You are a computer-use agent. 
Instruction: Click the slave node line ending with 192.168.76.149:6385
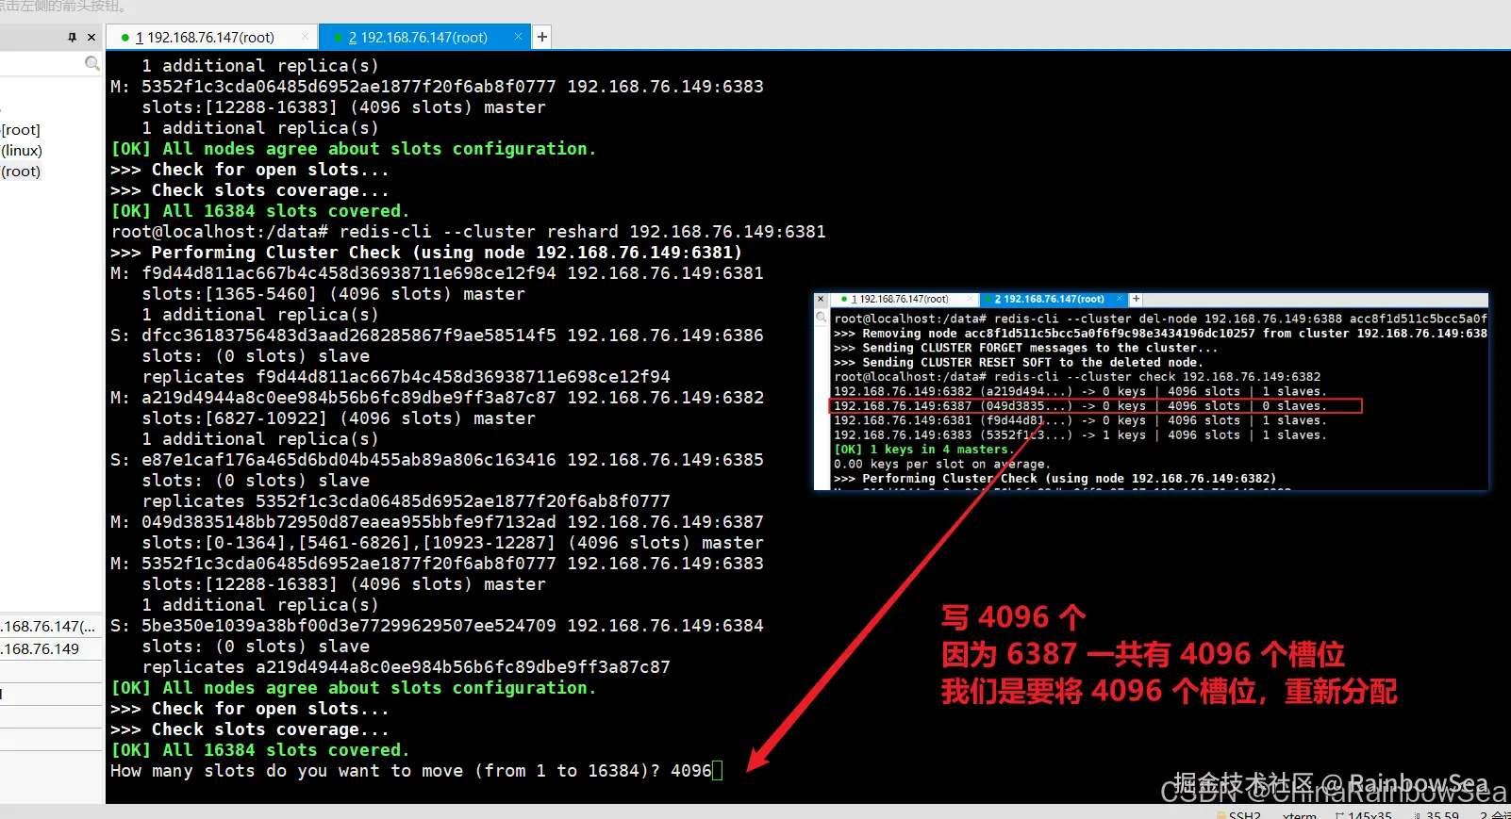437,460
